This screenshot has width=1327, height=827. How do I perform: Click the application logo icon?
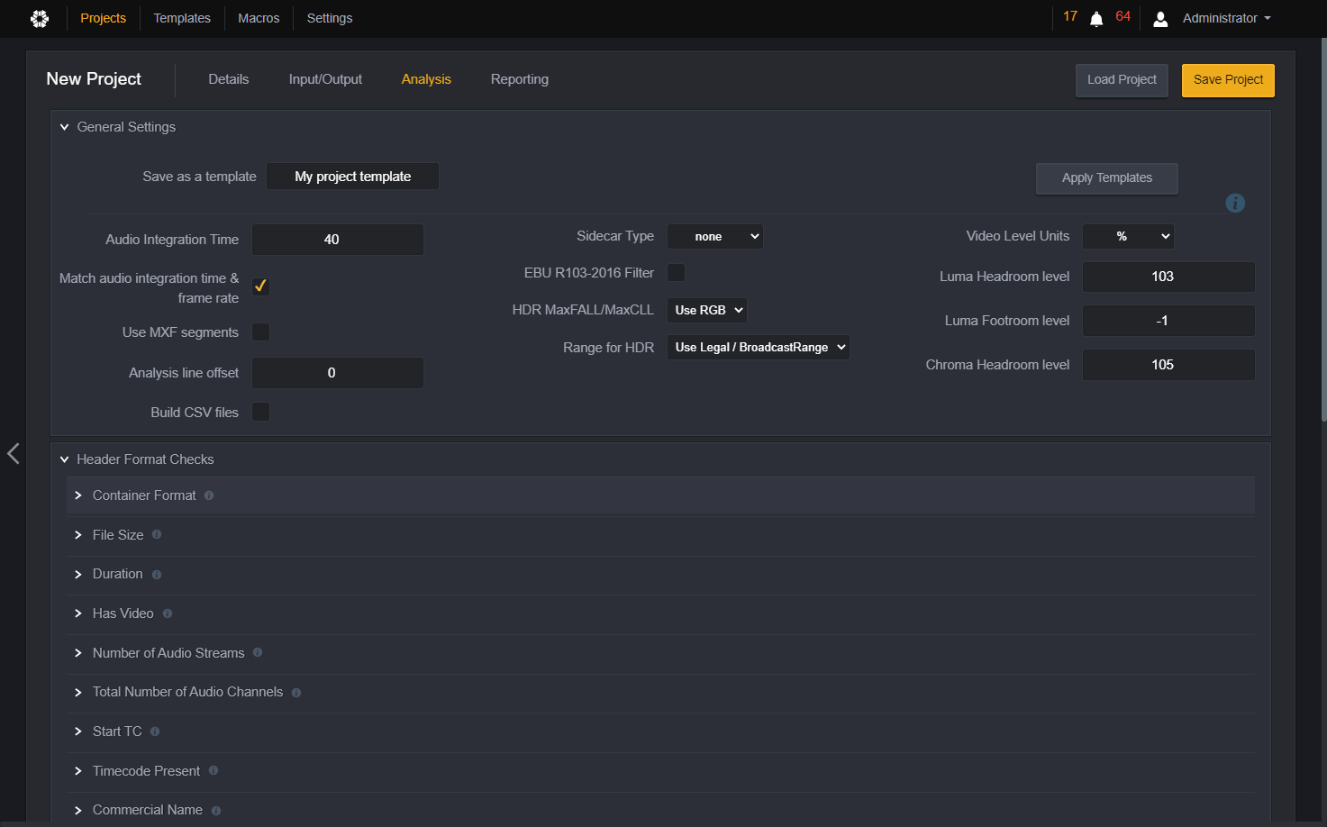coord(40,18)
